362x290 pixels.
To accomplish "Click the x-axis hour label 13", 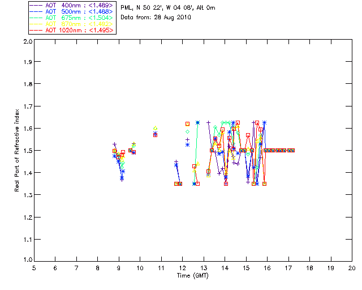I will coord(204,268).
